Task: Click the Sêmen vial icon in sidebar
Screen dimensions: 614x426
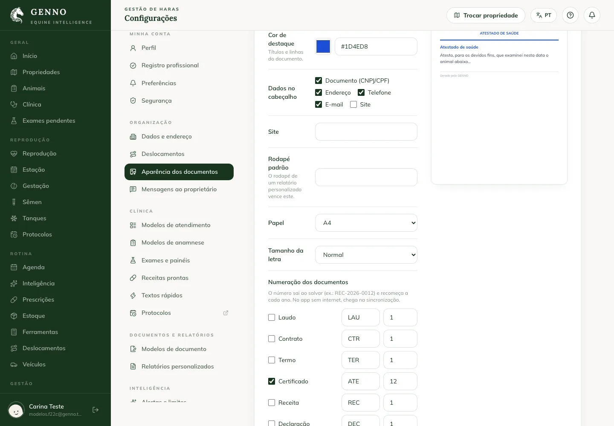Action: point(14,202)
